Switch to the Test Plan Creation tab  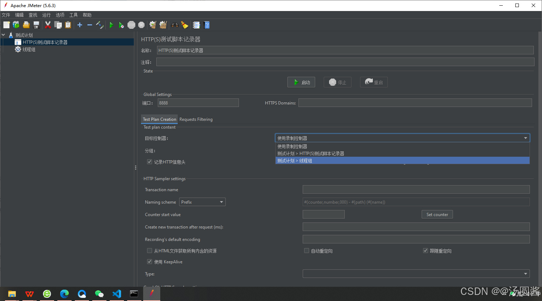(x=160, y=119)
